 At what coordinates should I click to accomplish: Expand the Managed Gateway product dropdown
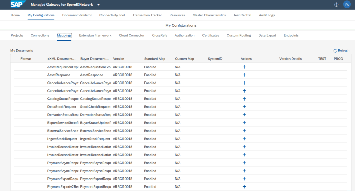[x=98, y=5]
